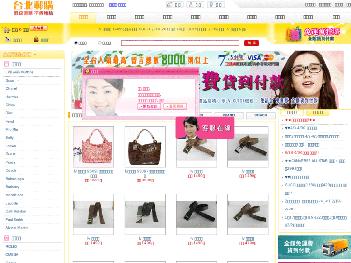
Task: Open the Dior category
Action: point(9,113)
